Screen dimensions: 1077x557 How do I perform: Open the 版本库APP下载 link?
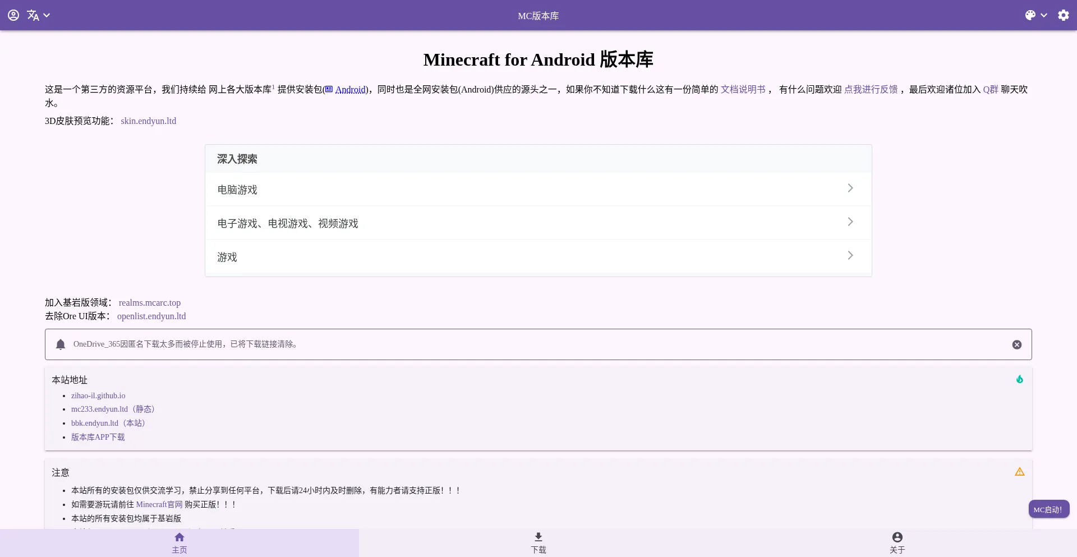pos(98,437)
